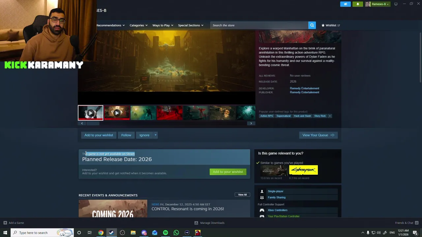Open the Family Sharing link
Screen dimensions: 422x237
tap(277, 197)
